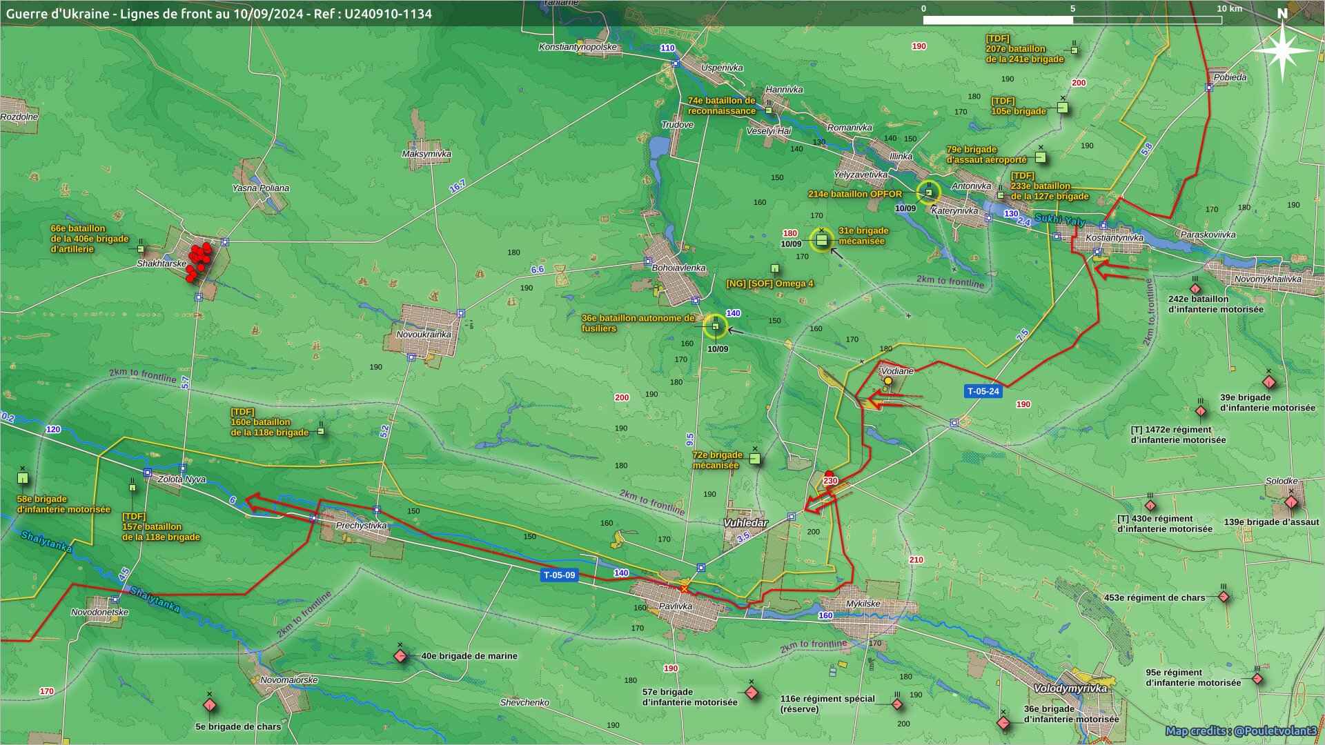Select the Volodymyrivka town label
Image resolution: width=1325 pixels, height=745 pixels.
point(1070,688)
